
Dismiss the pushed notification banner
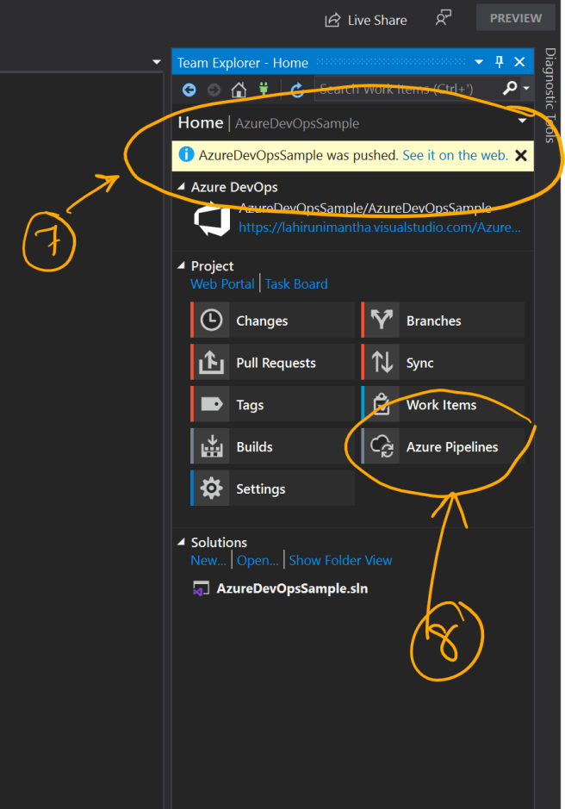(520, 156)
